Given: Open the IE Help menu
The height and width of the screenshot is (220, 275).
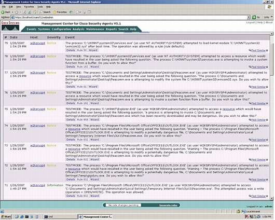Looking at the screenshot, I should 48,7.
